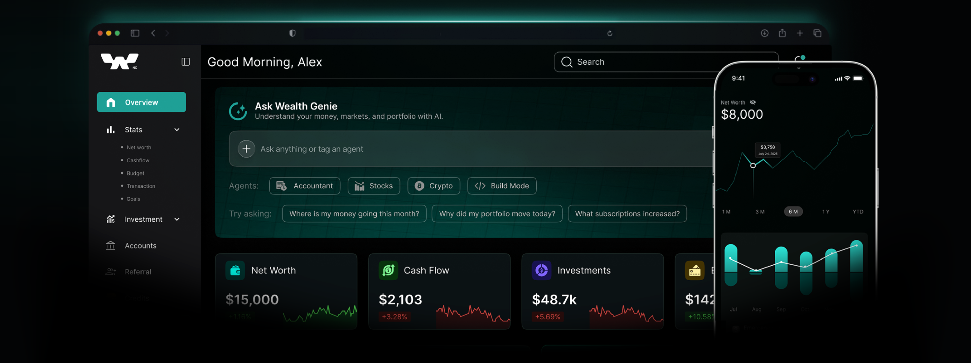Open the Cashflow stats item
The image size is (971, 363).
click(138, 160)
